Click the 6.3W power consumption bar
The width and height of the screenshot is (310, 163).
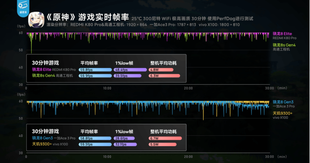pyautogui.click(x=164, y=76)
